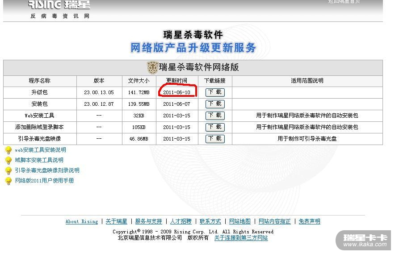The image size is (395, 253).
Task: Open web安装工具安装说明 link
Action: [40, 150]
